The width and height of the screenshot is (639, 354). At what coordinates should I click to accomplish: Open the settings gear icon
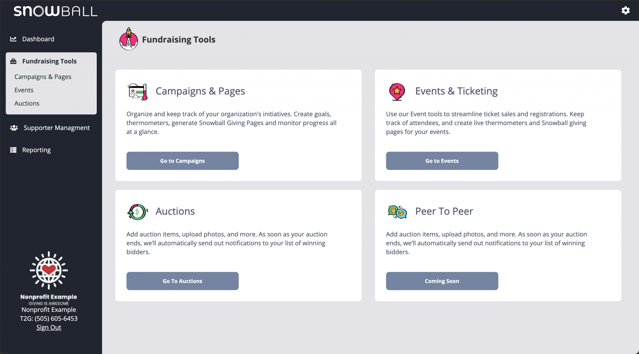point(625,11)
